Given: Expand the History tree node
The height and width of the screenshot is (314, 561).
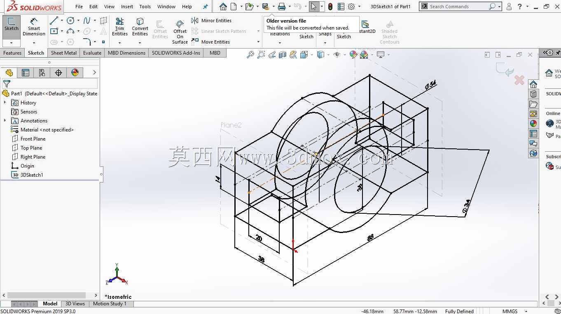Looking at the screenshot, I should click(5, 102).
